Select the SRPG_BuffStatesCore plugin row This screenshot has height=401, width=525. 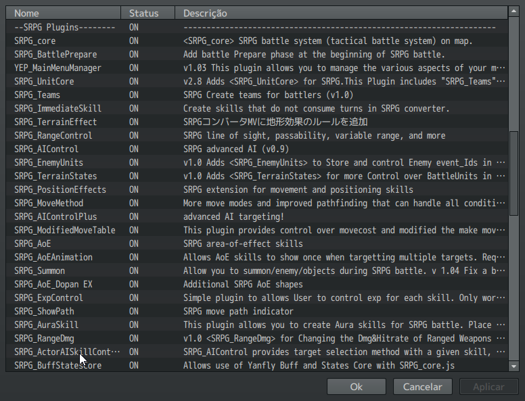257,365
